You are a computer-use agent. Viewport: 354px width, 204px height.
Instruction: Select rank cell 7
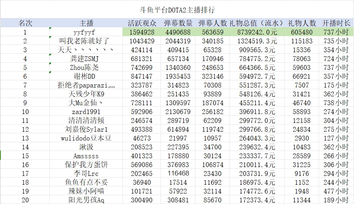[x=25, y=85]
